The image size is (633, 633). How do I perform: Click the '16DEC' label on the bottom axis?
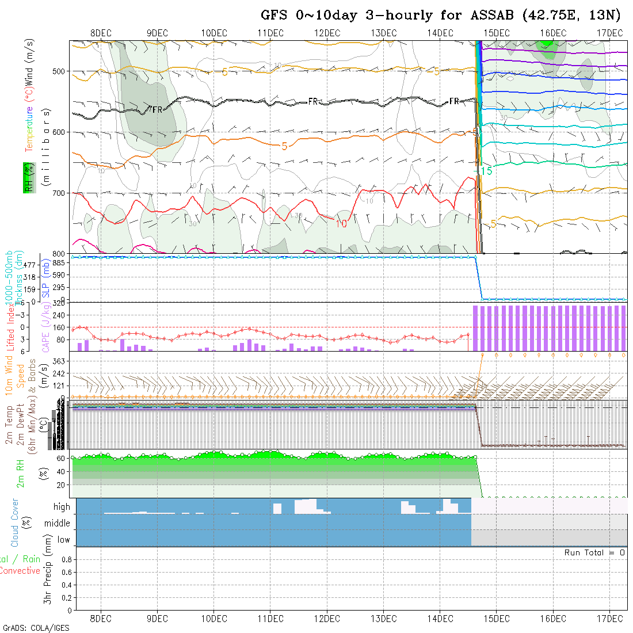click(x=553, y=619)
